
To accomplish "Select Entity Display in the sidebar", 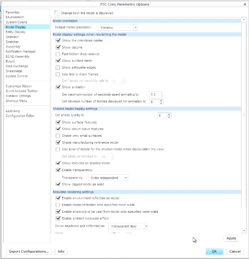I will pos(16,32).
